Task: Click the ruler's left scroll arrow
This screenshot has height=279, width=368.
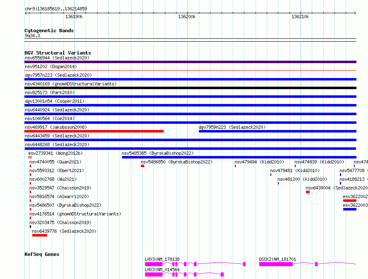Action: (x=26, y=13)
